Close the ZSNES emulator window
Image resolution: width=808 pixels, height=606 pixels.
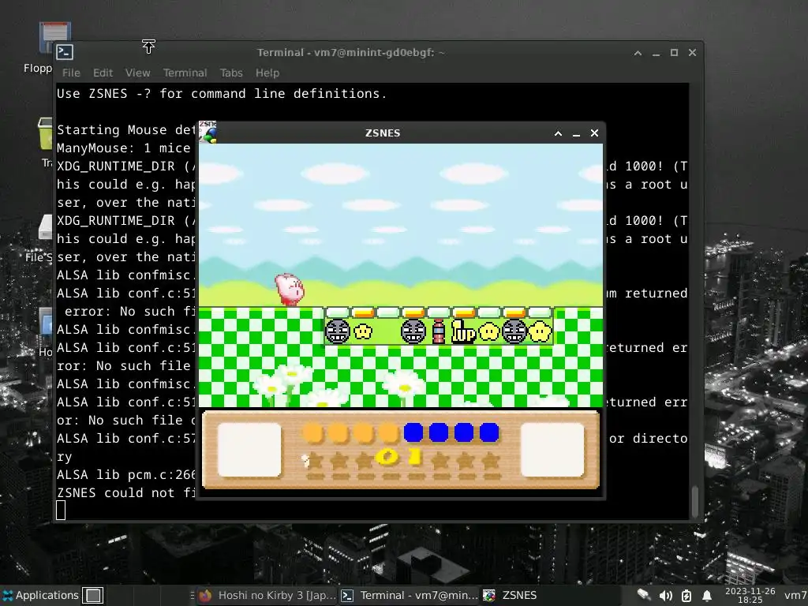595,133
